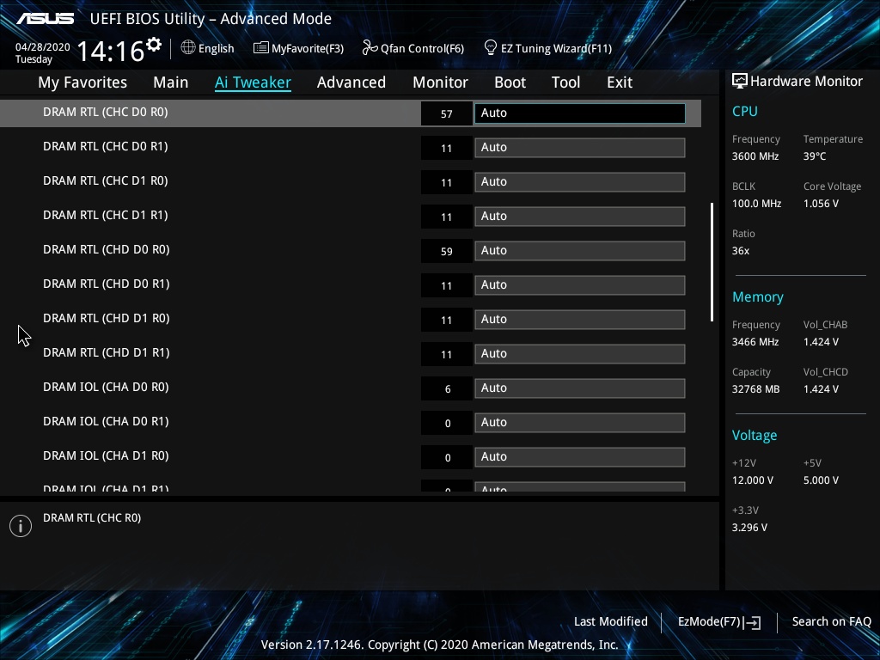This screenshot has width=880, height=660.
Task: Click the 04/28/2020 date text
Action: coord(43,47)
